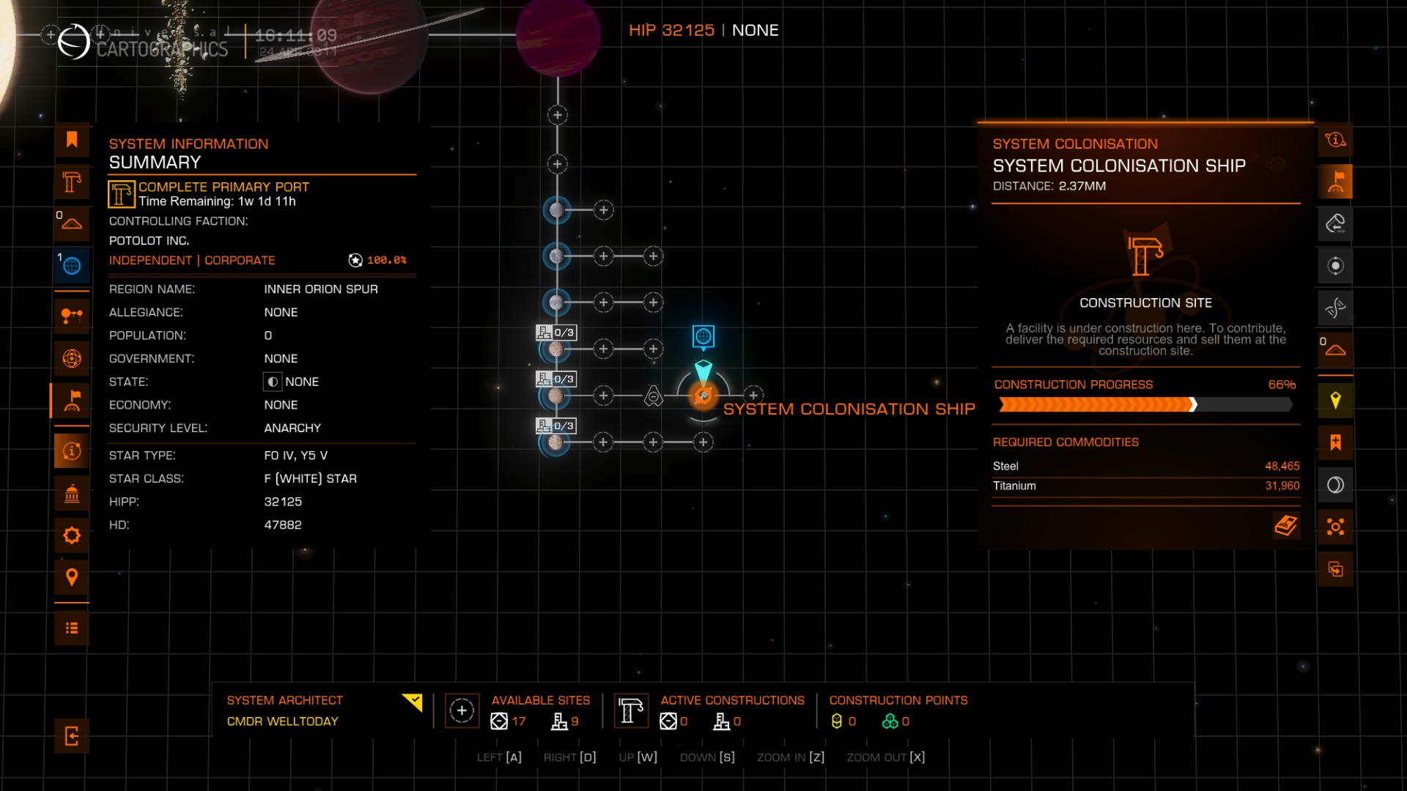Screen dimensions: 1407x791
Task: Click the ZOOM IN [Z] hint
Action: 791,757
